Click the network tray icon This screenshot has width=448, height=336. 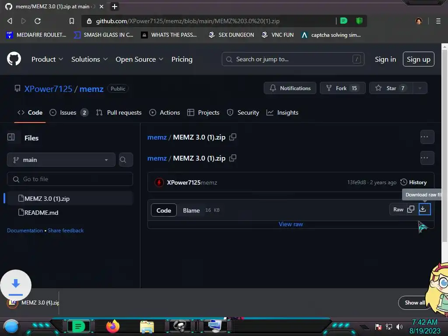point(388,326)
